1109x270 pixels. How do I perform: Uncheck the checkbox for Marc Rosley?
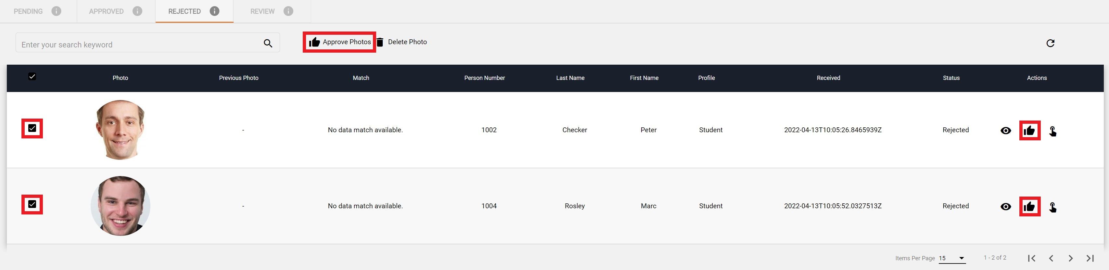point(32,204)
